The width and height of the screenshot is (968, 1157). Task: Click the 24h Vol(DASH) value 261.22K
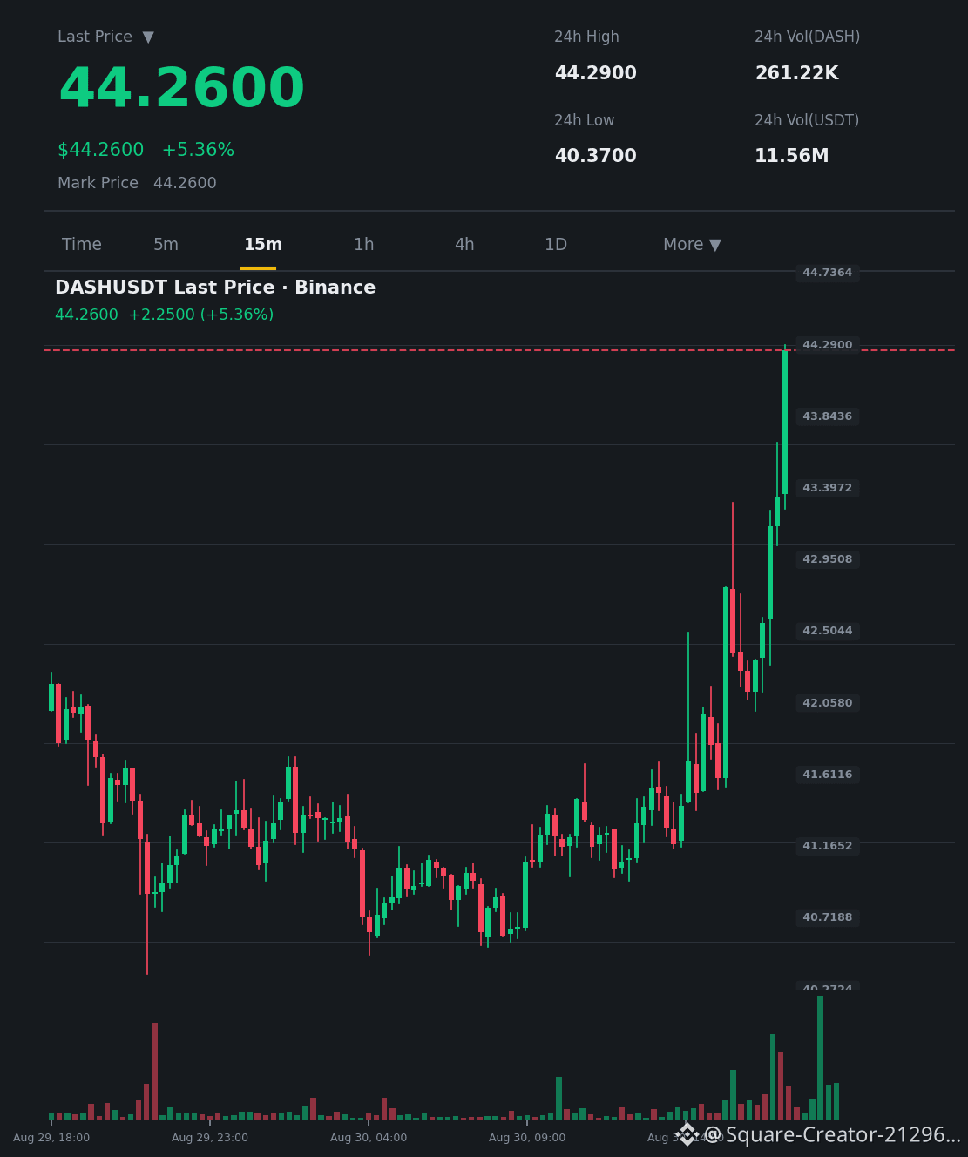pos(796,73)
